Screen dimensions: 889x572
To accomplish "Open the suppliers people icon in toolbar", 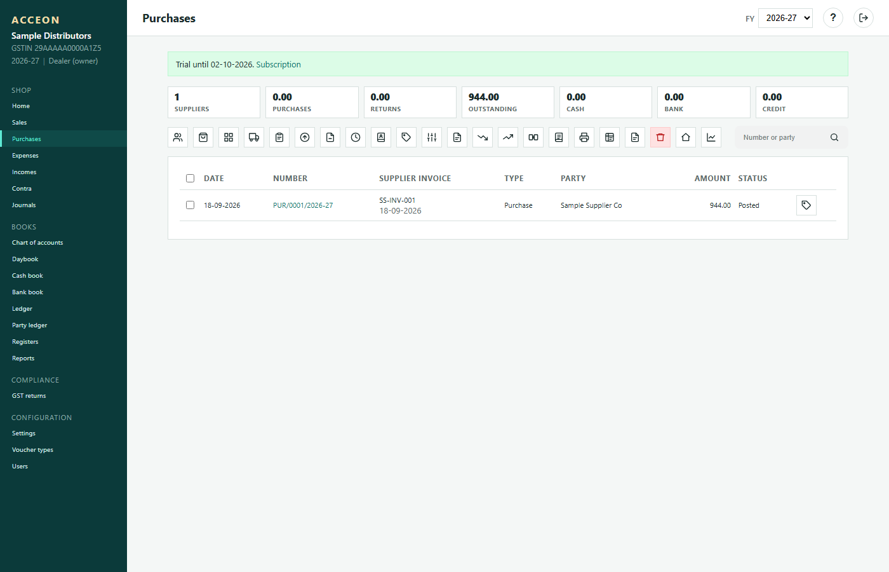I will coord(178,137).
